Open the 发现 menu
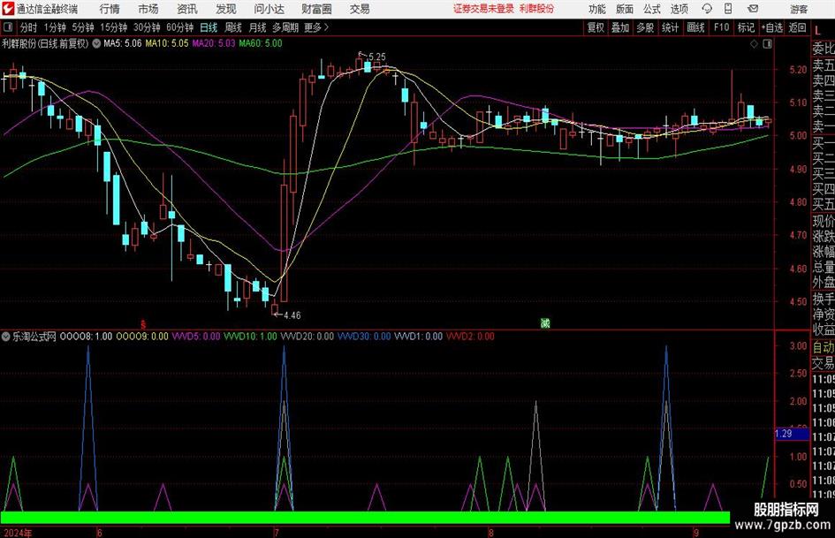Viewport: 835px width, 538px height. click(226, 9)
